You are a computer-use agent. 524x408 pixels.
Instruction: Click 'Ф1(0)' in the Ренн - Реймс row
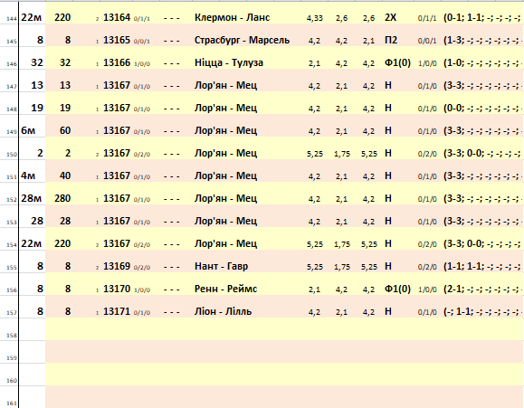pyautogui.click(x=397, y=289)
